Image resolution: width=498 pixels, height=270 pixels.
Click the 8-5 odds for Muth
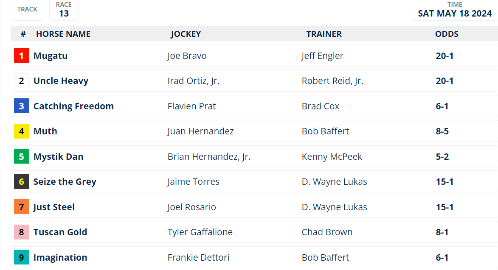point(442,131)
